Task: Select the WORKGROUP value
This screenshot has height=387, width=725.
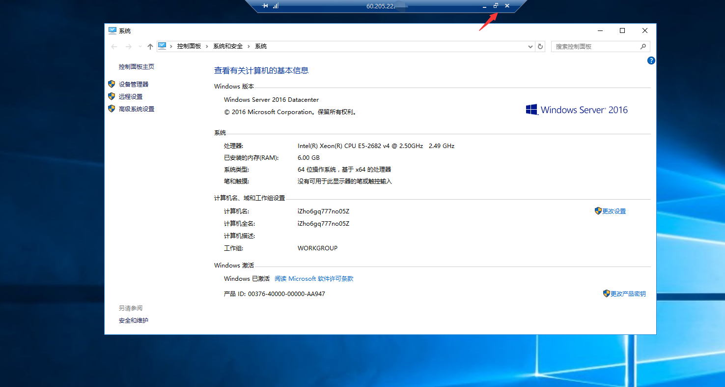Action: pyautogui.click(x=317, y=248)
